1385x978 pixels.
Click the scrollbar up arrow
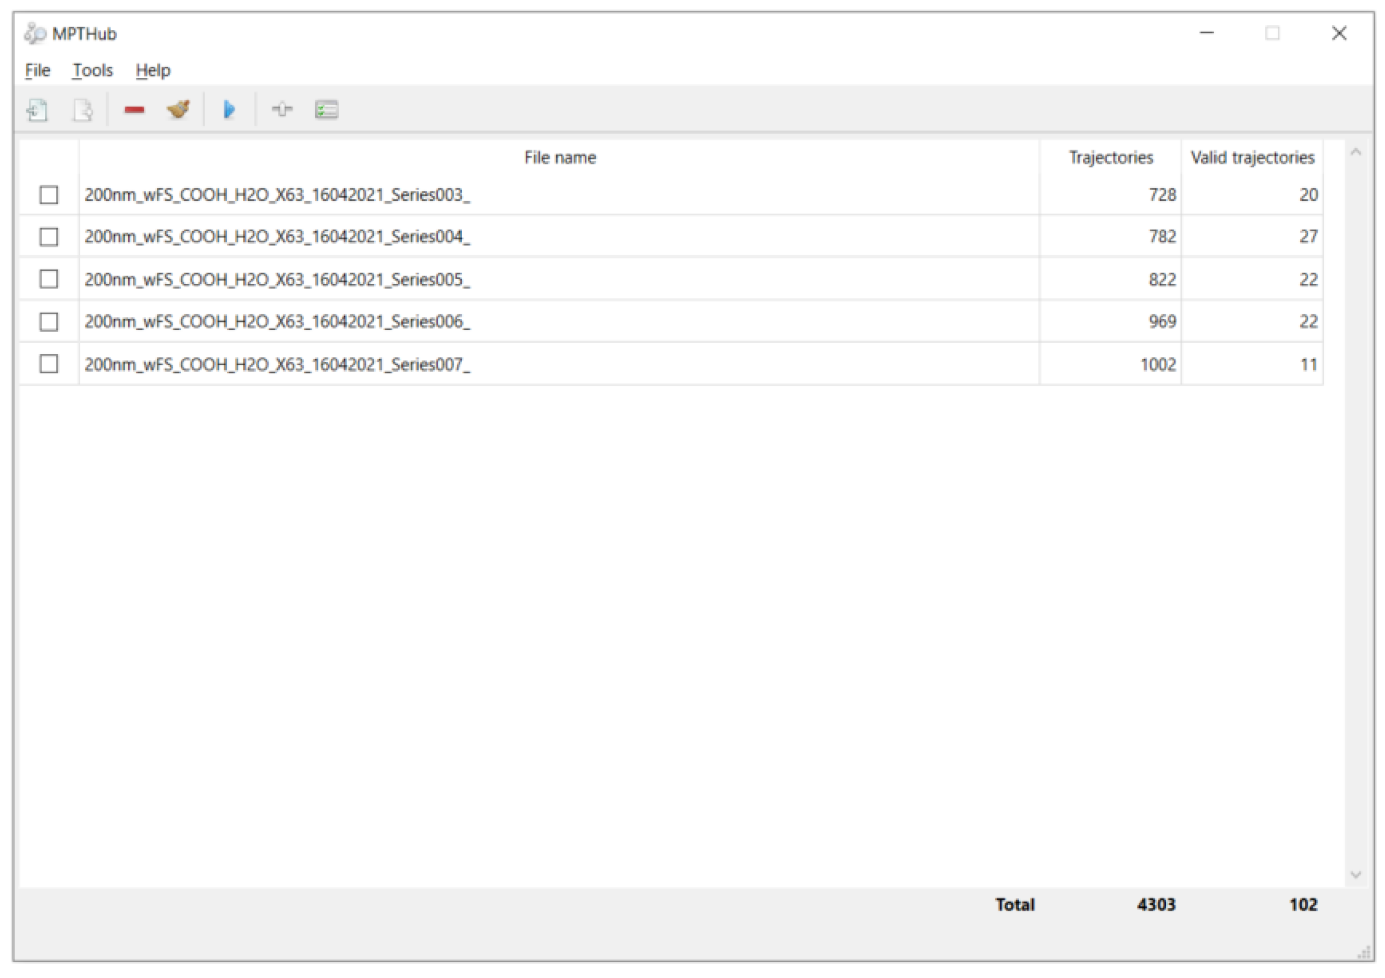[1356, 152]
